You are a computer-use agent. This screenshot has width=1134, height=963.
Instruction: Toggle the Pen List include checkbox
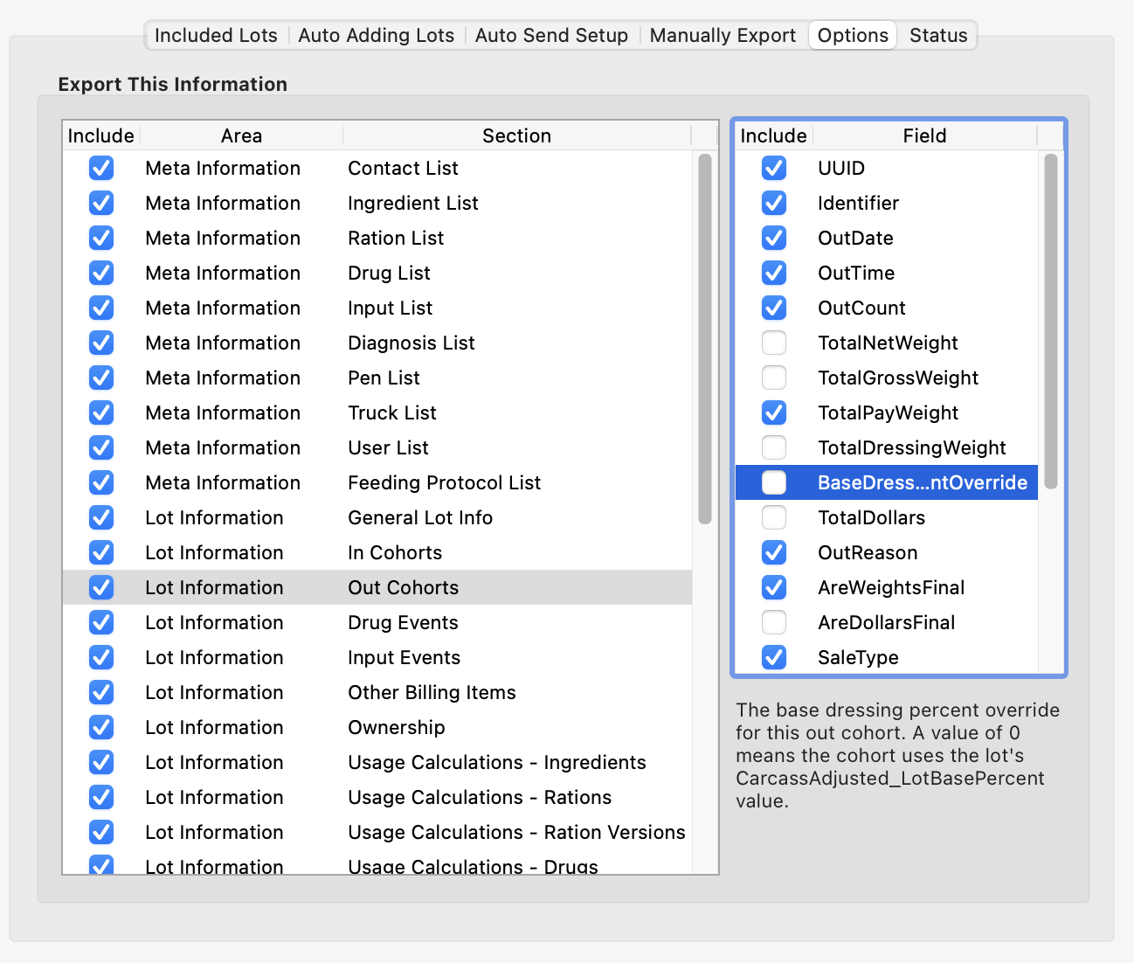[x=101, y=378]
